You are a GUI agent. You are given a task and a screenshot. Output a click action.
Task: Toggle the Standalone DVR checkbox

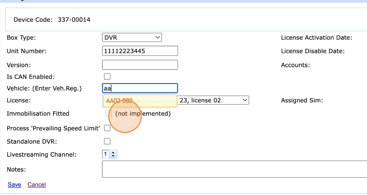(x=107, y=141)
